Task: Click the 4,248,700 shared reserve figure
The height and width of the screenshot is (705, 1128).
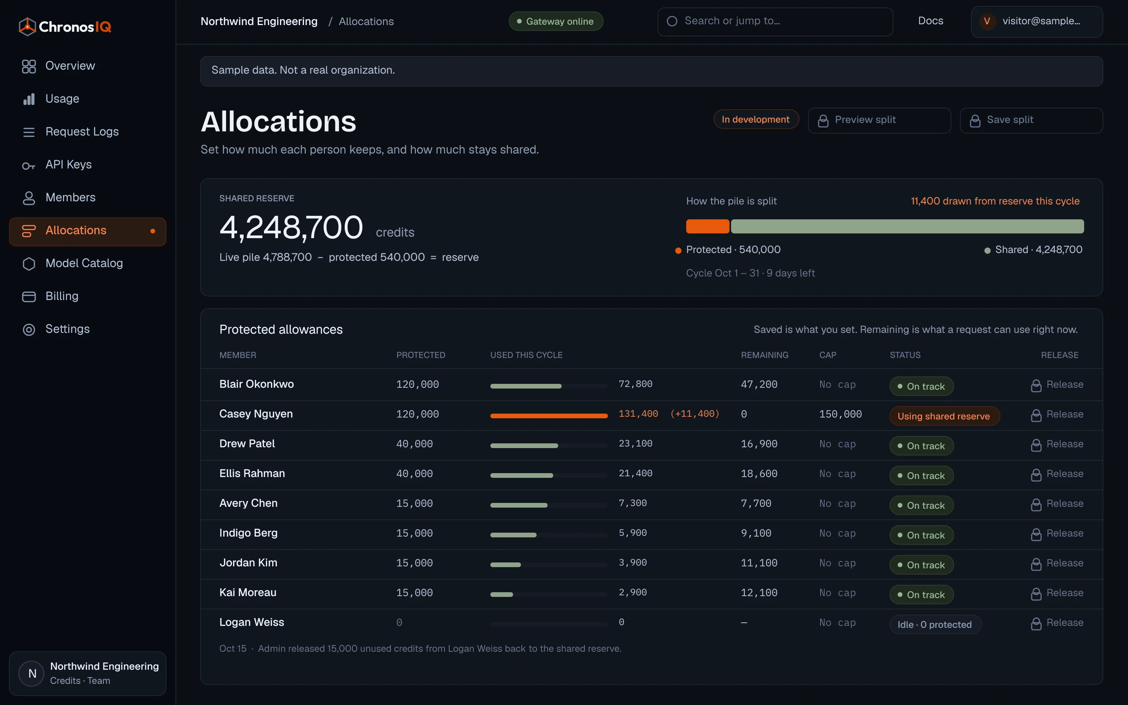Action: click(x=291, y=228)
